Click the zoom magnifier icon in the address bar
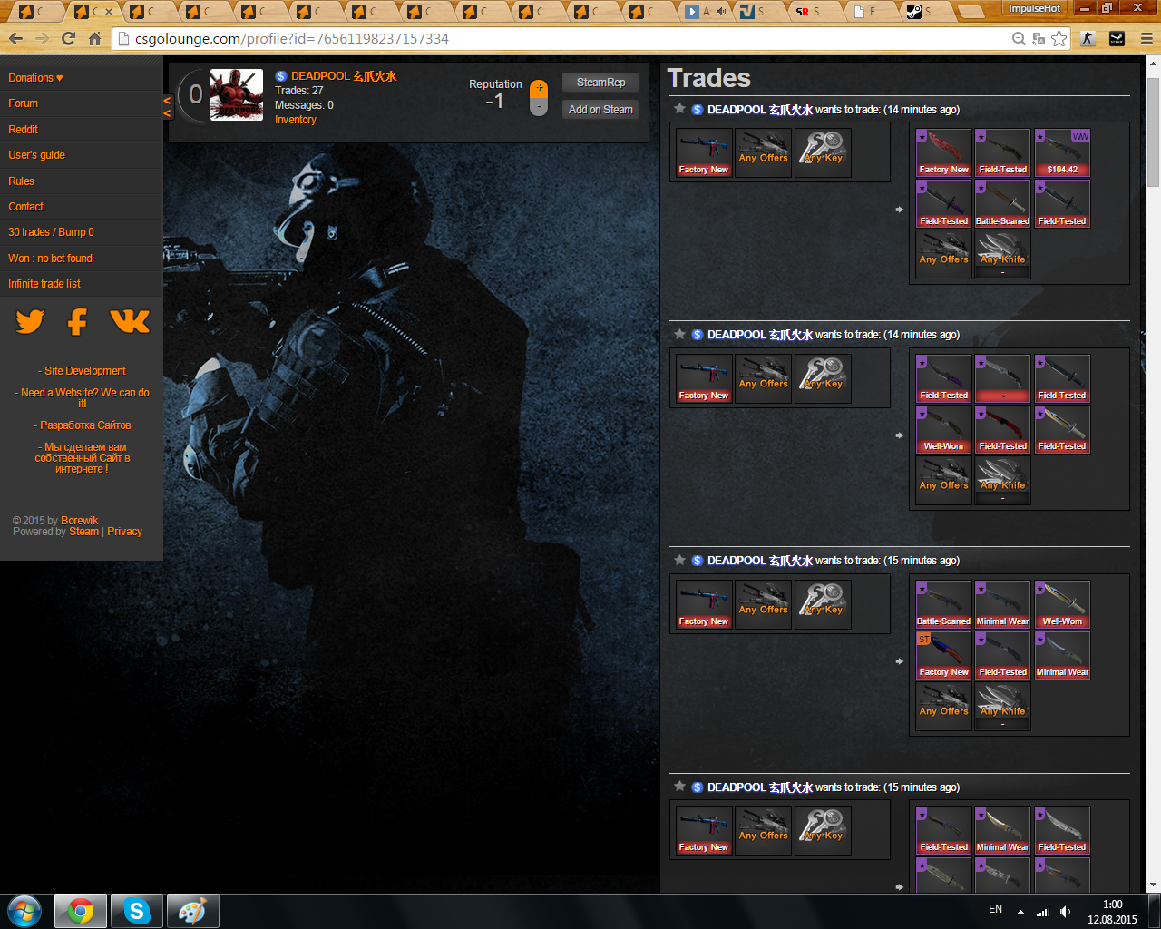 [x=1020, y=39]
